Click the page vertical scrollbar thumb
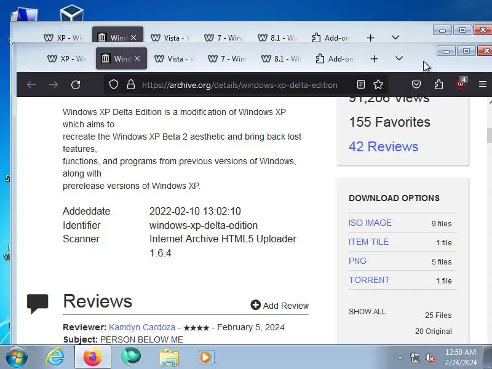The image size is (492, 369). coord(489,135)
